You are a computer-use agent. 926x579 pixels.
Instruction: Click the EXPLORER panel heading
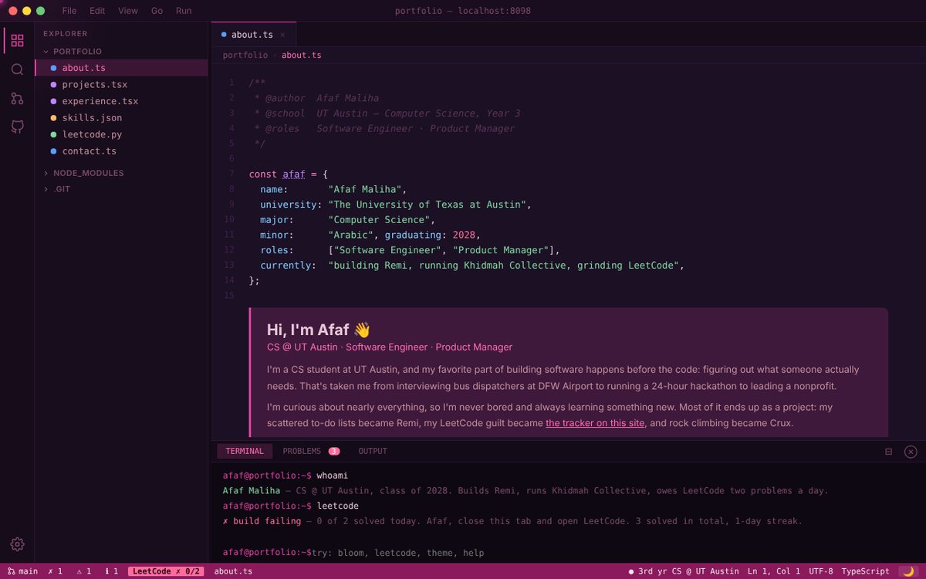point(66,34)
